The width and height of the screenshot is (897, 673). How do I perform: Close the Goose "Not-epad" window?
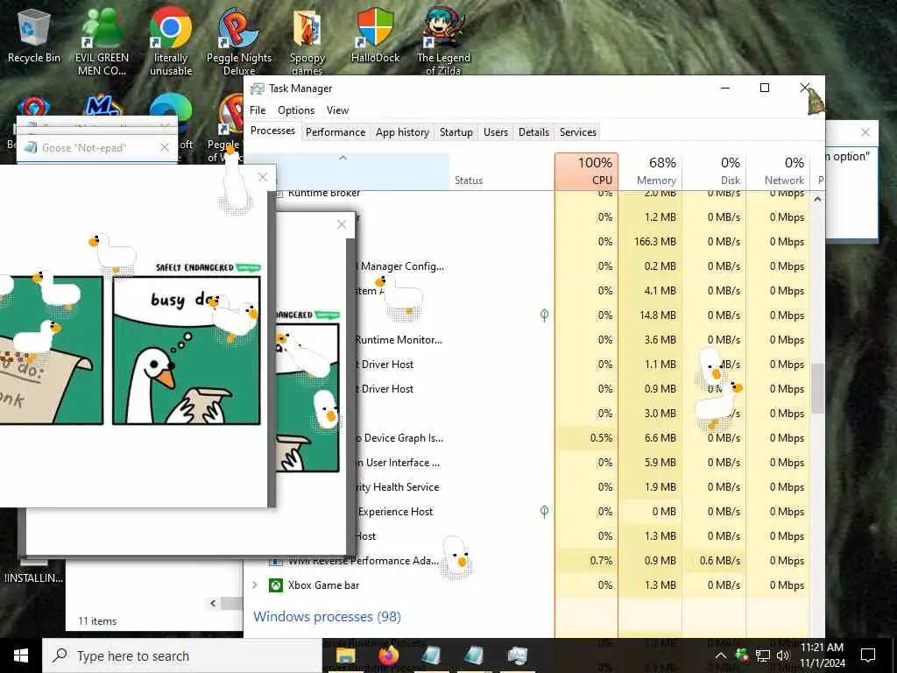pos(165,147)
